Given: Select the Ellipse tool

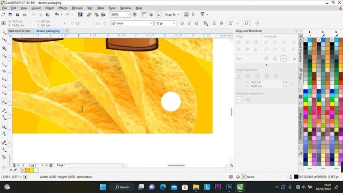Looking at the screenshot, I should 4,86.
